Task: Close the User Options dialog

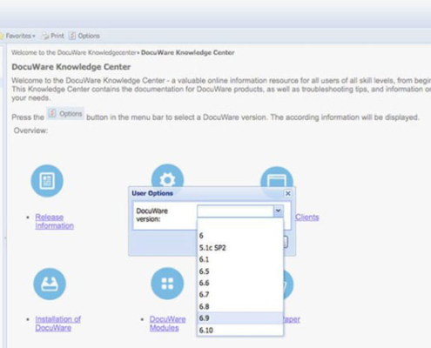Action: [x=287, y=193]
